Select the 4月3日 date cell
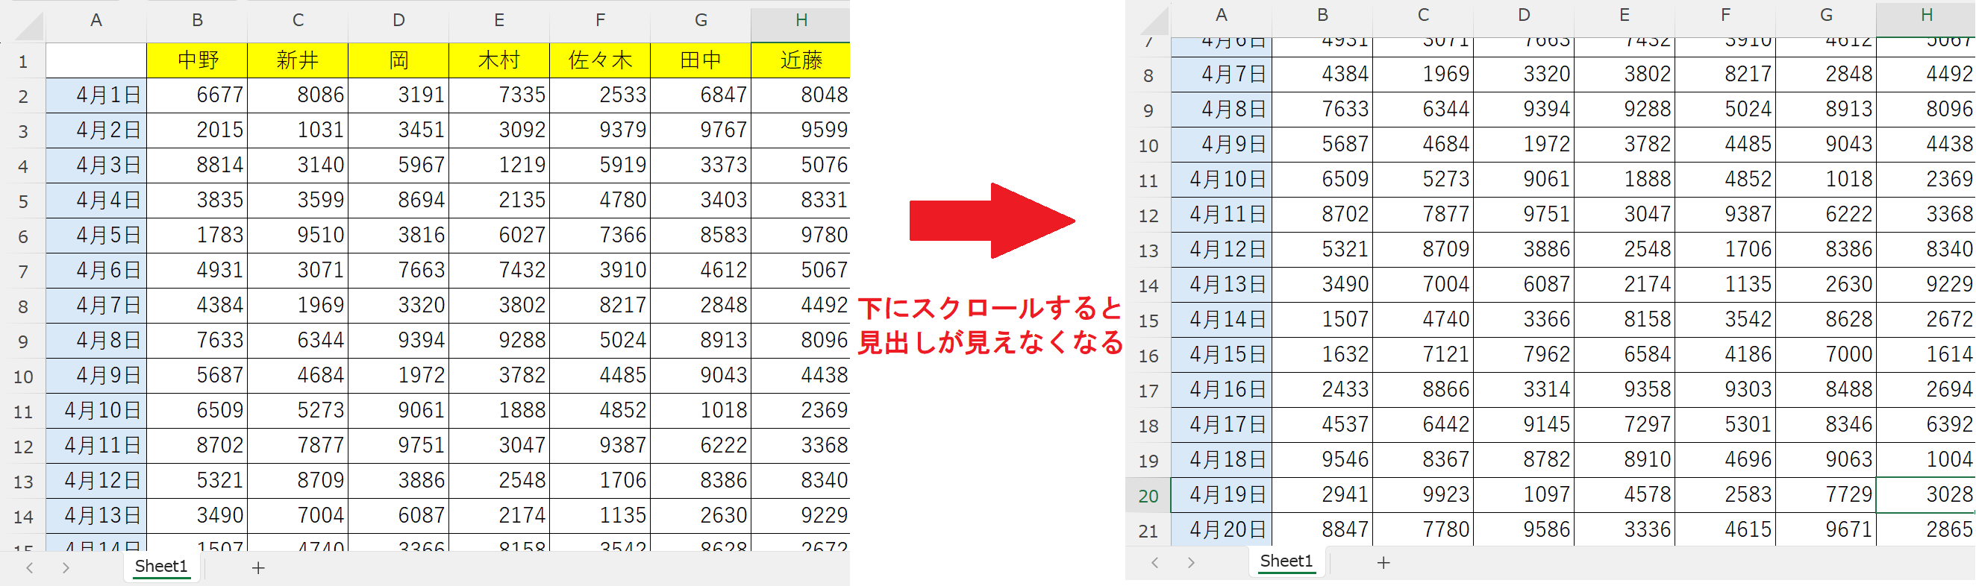 coord(96,166)
